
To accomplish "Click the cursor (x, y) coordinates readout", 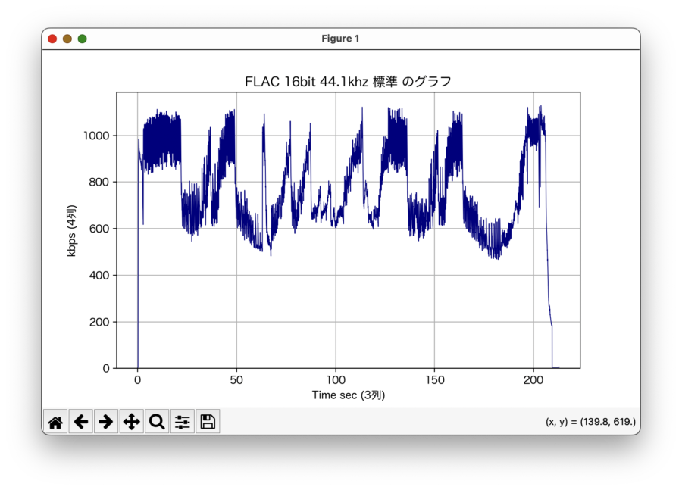I will point(590,422).
